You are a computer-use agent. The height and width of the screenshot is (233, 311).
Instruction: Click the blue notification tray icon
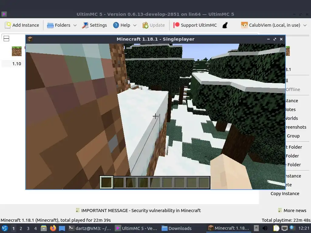[x=292, y=228]
